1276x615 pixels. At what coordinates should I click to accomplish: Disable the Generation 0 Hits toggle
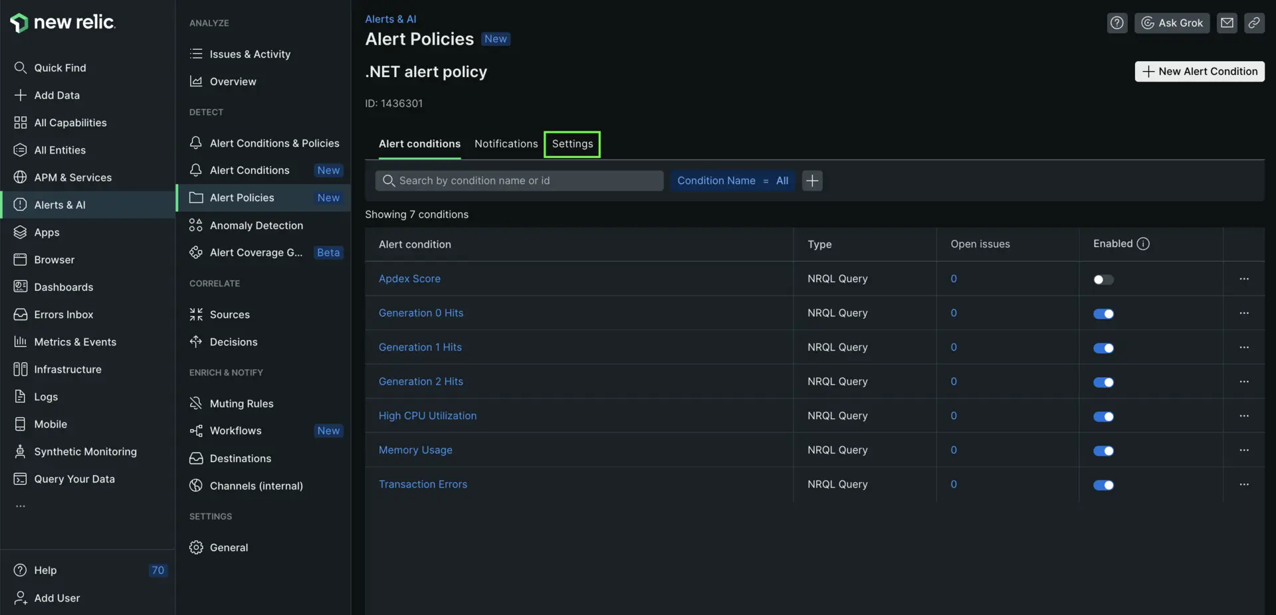1103,313
